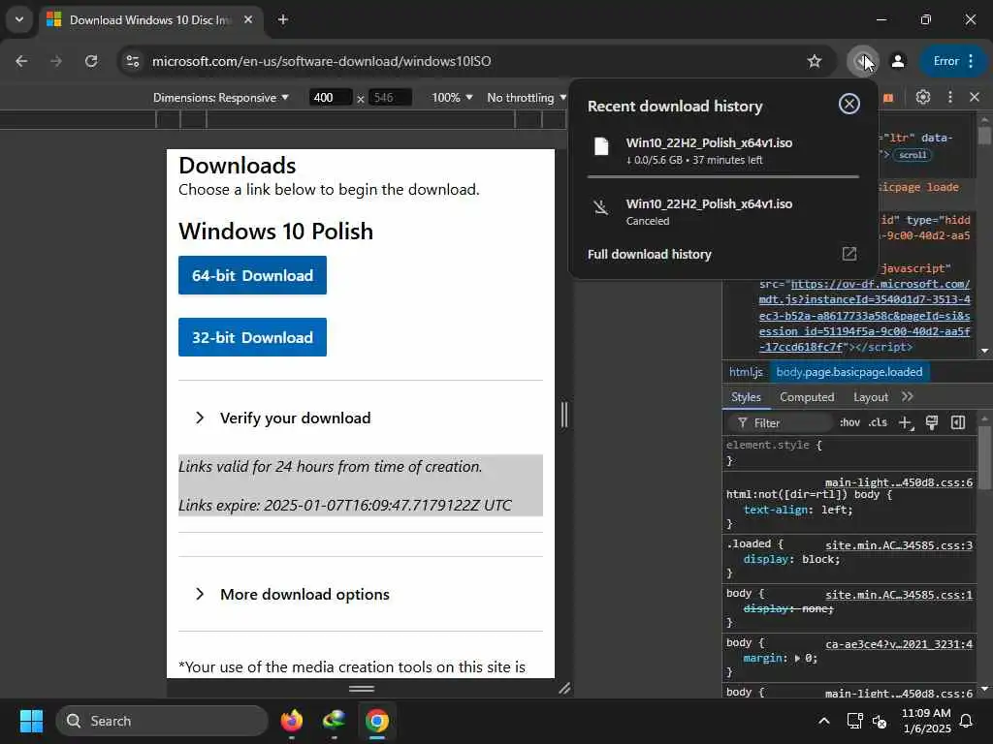Open Full download history link
Viewport: 993px width, 744px height.
649,255
